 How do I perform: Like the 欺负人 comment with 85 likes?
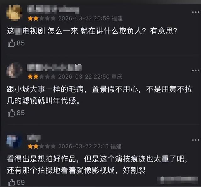coord(11,43)
